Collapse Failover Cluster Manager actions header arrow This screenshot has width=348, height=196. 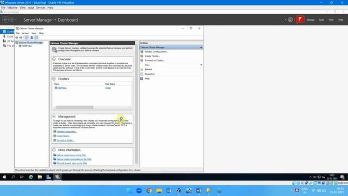click(x=201, y=47)
